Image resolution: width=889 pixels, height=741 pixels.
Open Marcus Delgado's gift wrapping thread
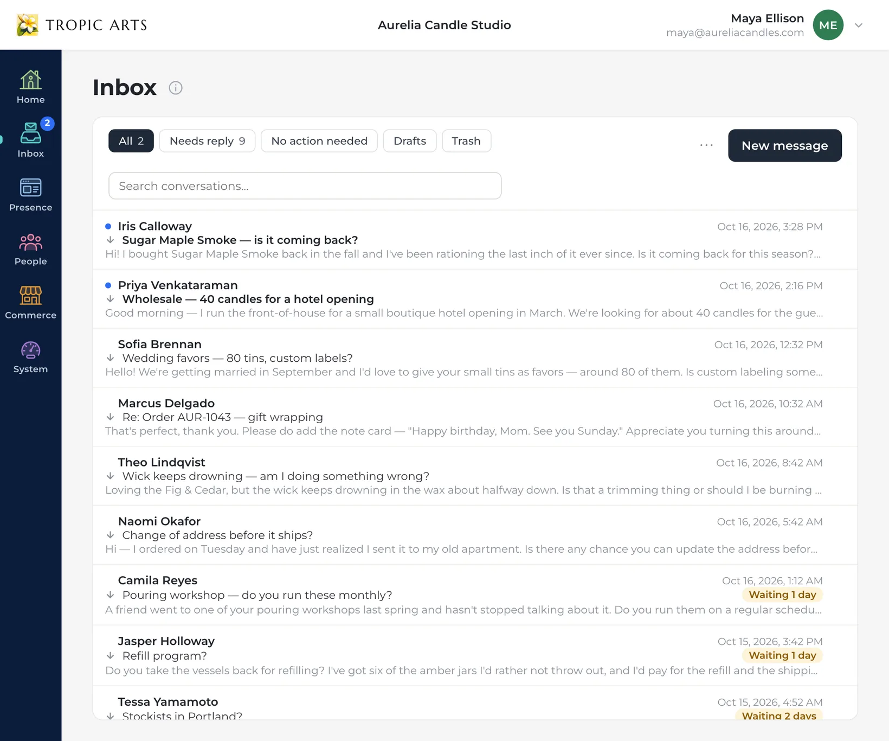(475, 417)
